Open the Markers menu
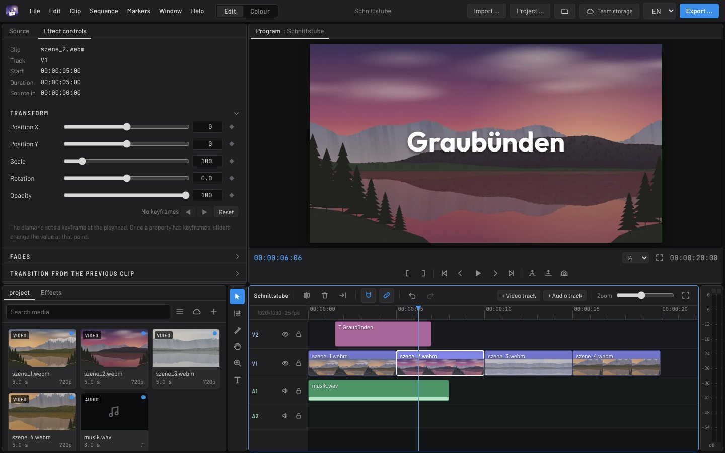Screen dimensions: 725x453 point(138,11)
